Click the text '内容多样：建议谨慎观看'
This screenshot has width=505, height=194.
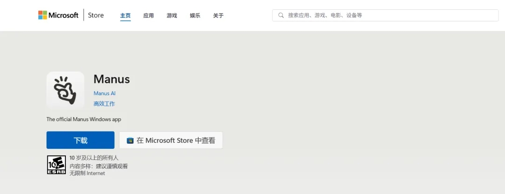click(x=99, y=166)
